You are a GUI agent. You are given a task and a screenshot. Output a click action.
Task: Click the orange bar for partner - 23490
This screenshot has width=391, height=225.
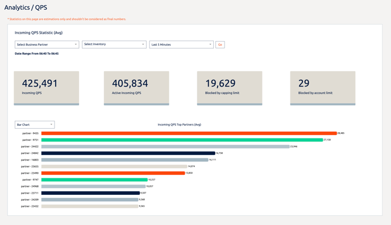[113, 173]
